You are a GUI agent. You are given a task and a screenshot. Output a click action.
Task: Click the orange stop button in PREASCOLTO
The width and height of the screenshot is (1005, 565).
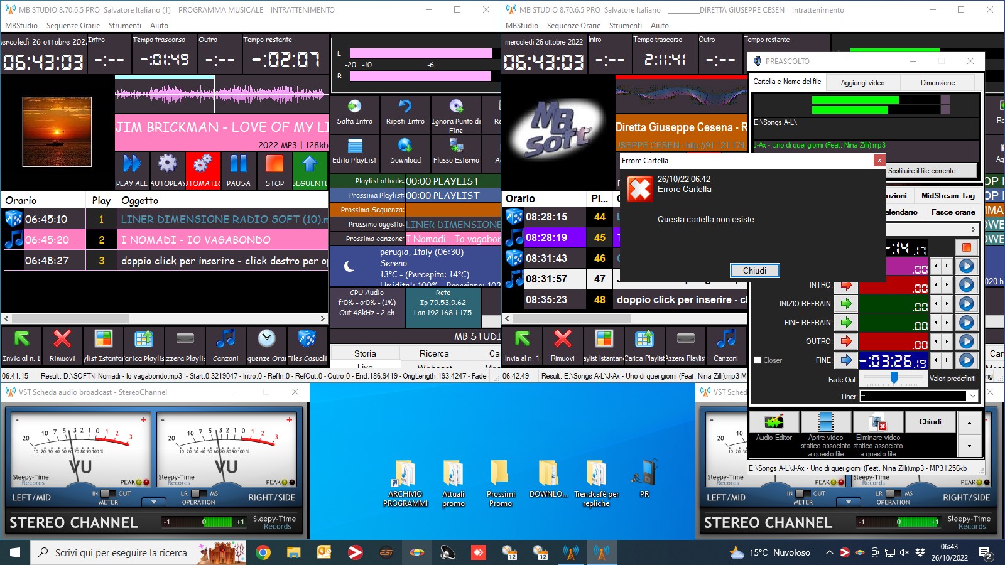pos(966,247)
